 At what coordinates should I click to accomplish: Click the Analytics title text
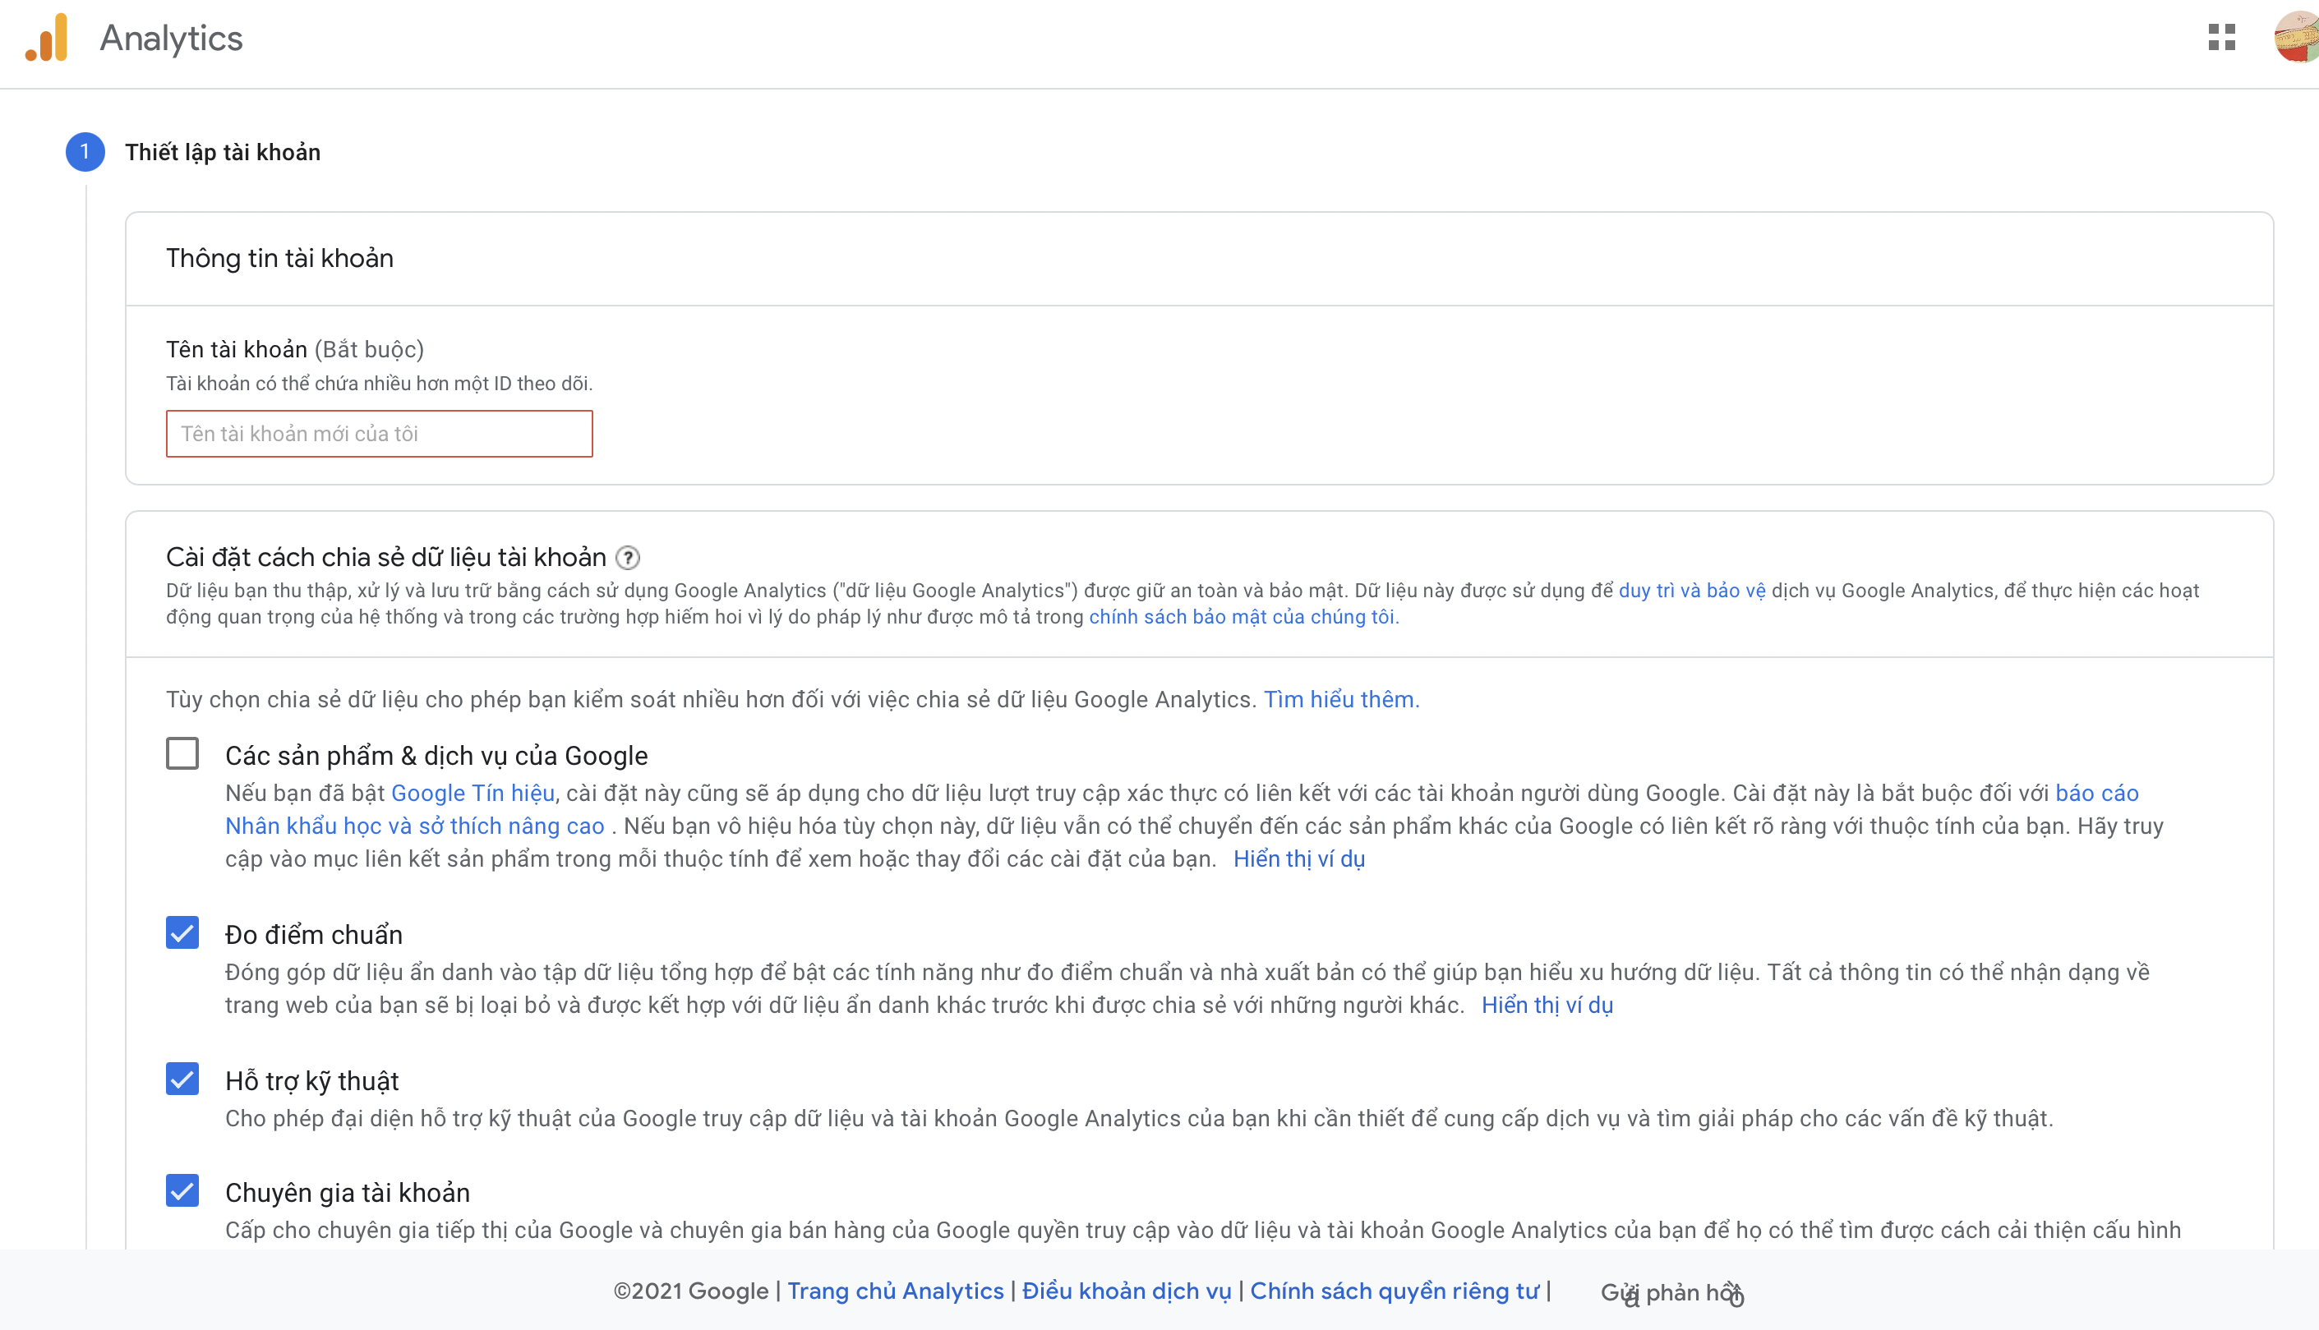[171, 39]
